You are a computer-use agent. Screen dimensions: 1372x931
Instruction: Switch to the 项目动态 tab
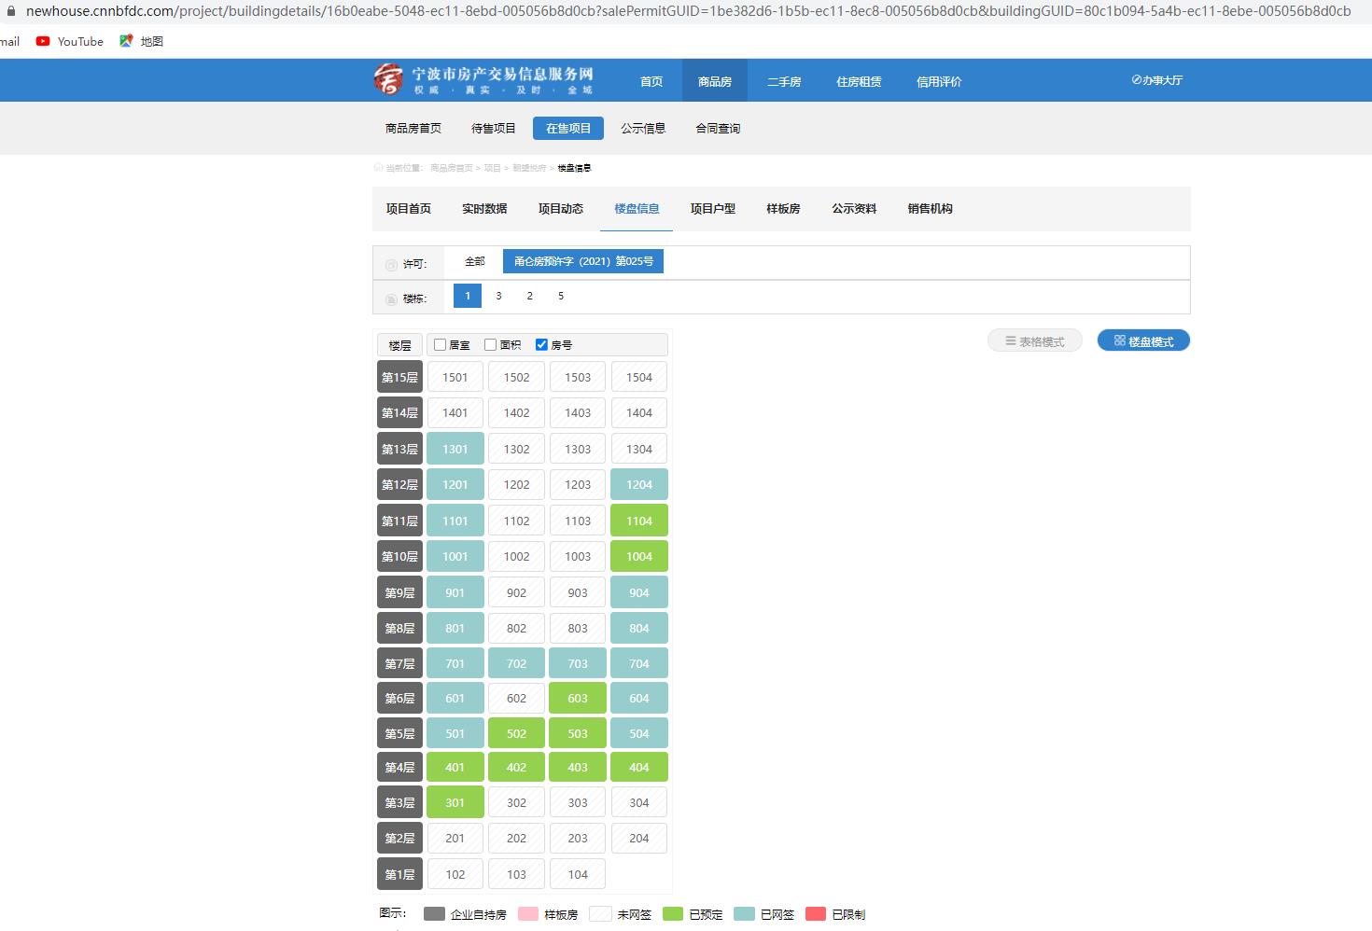coord(561,209)
